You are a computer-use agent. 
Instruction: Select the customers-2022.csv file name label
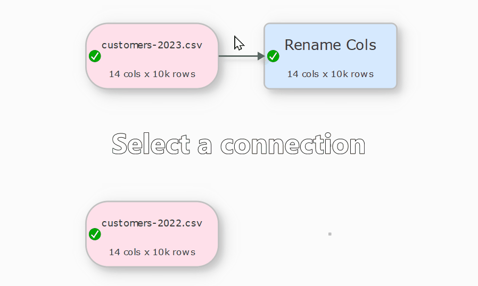click(x=152, y=223)
